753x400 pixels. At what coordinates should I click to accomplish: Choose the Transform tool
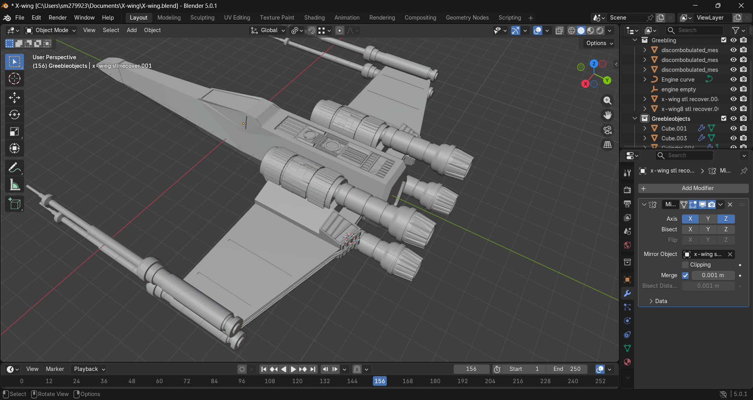[15, 148]
